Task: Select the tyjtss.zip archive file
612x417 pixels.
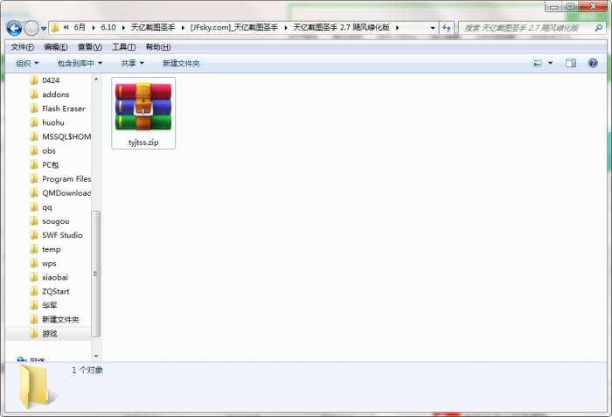Action: click(143, 114)
